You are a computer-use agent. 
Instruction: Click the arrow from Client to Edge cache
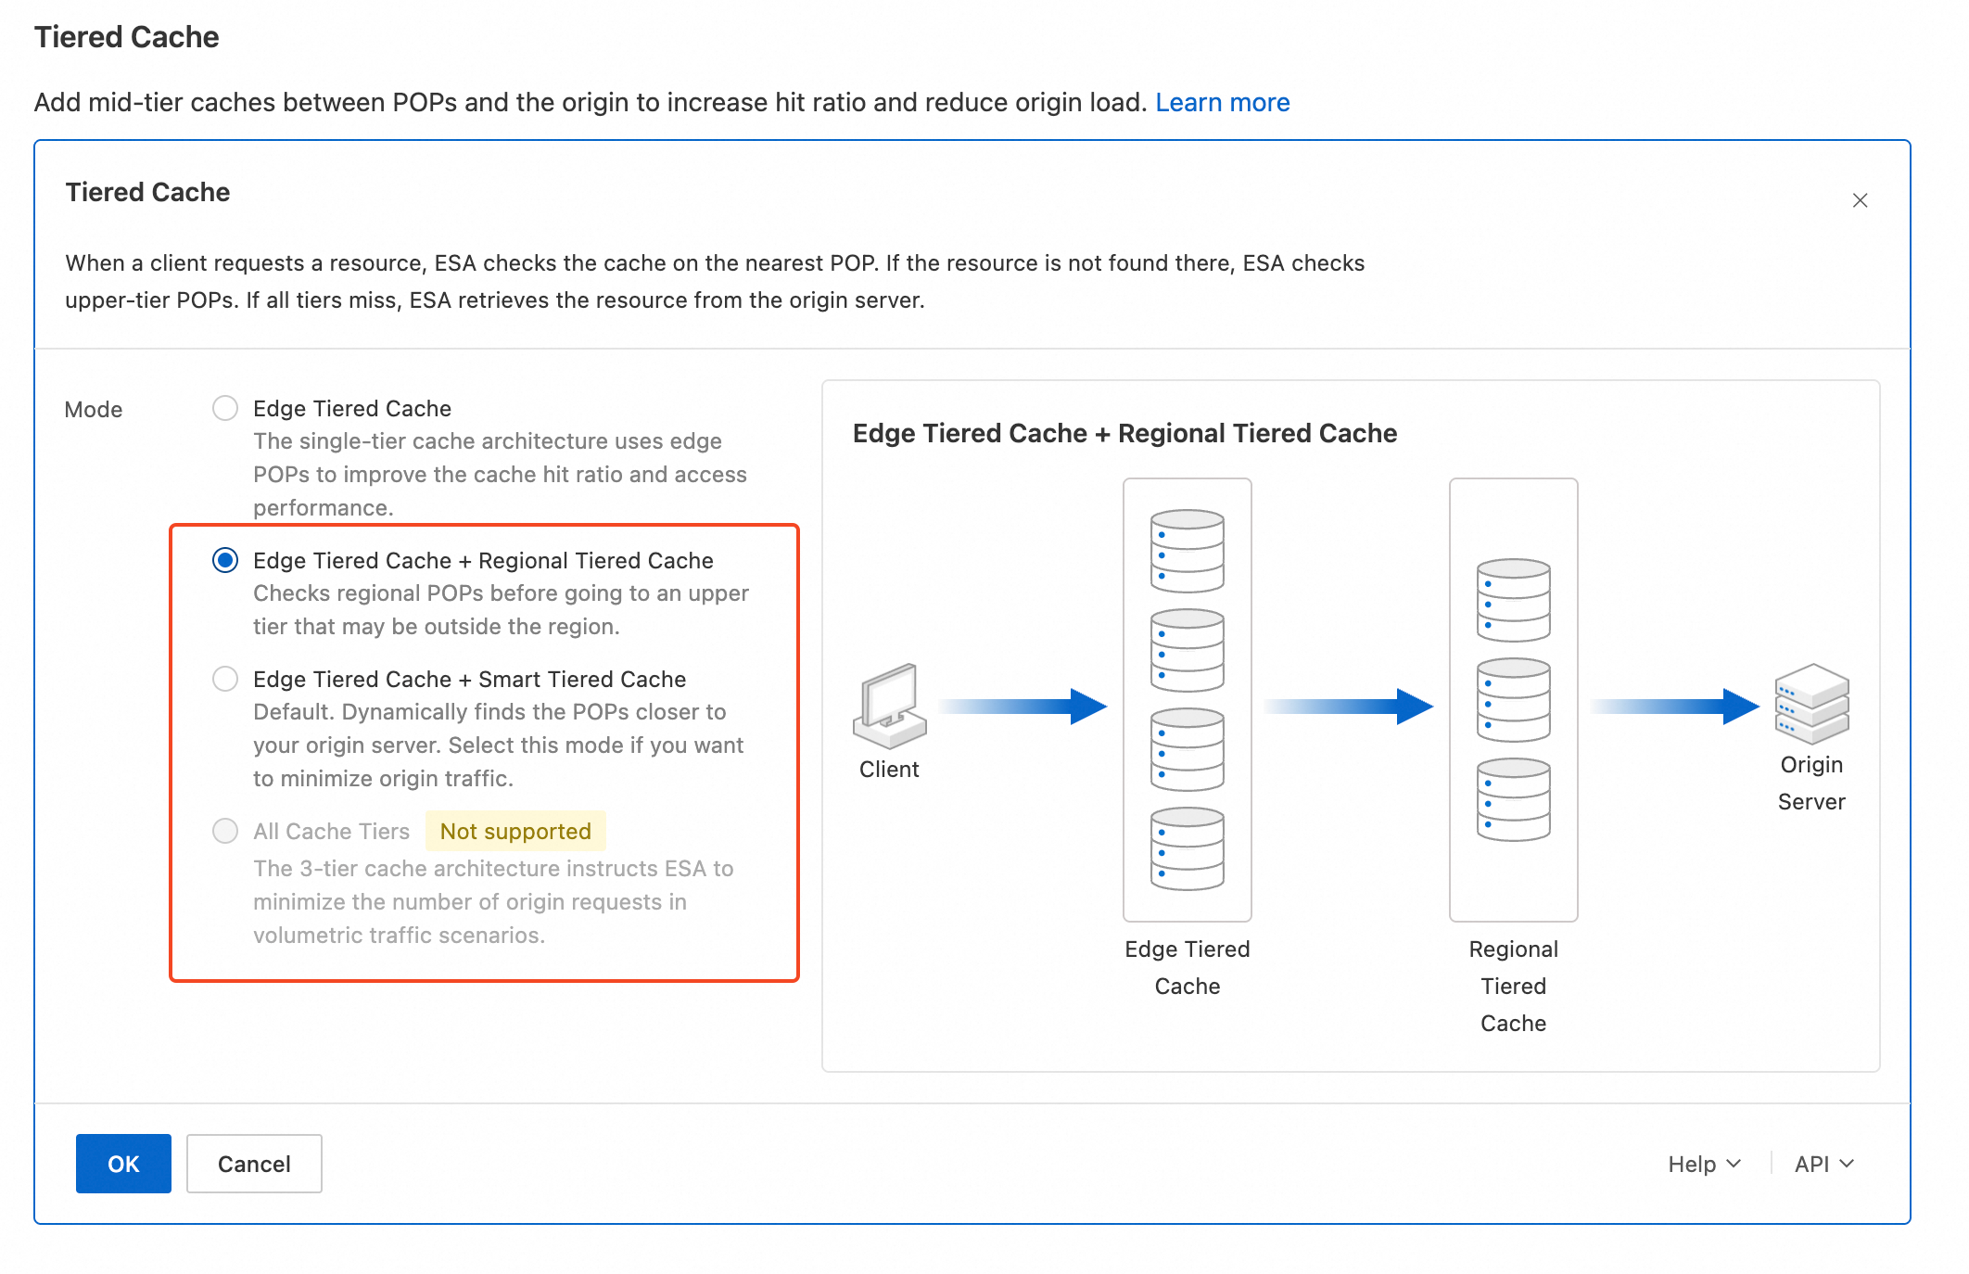(1023, 706)
